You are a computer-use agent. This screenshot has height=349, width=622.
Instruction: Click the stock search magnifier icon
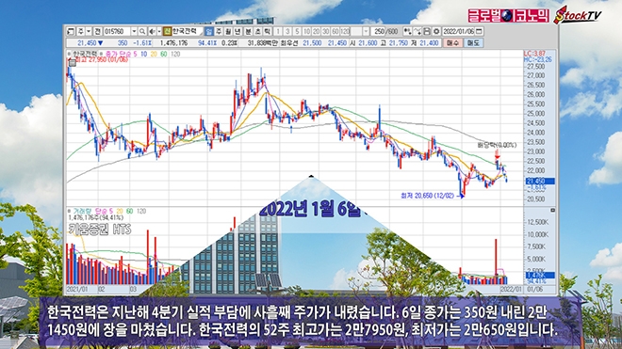point(142,31)
